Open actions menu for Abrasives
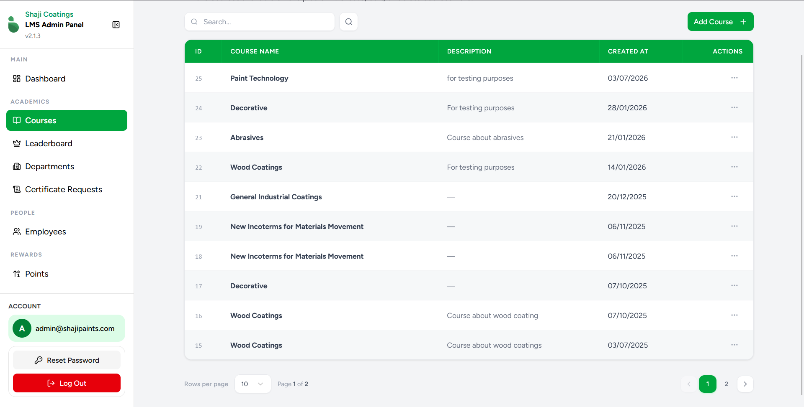Viewport: 804px width, 407px height. point(734,137)
